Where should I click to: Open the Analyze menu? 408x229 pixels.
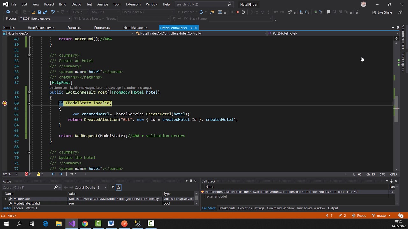point(102,4)
